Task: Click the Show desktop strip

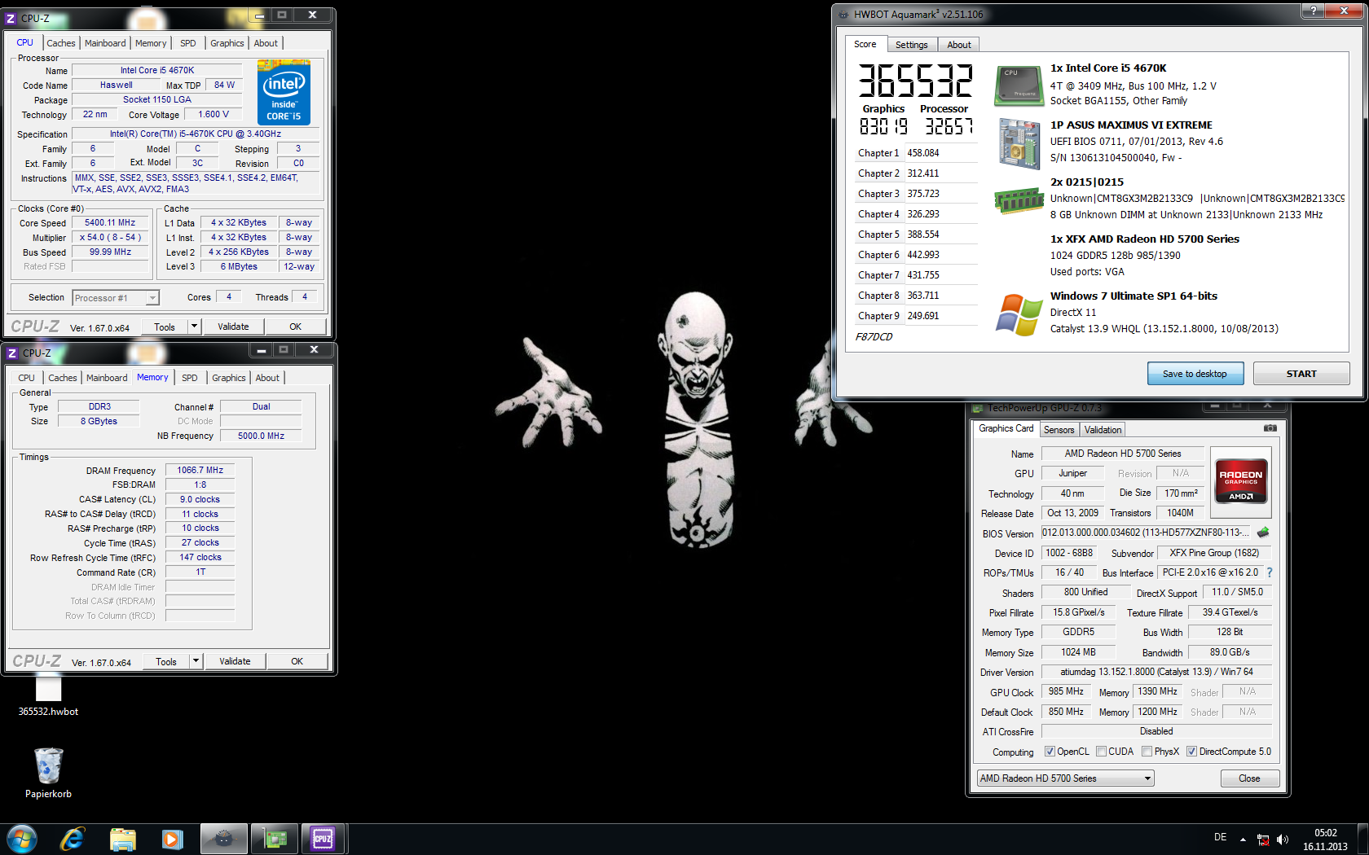Action: point(1362,839)
